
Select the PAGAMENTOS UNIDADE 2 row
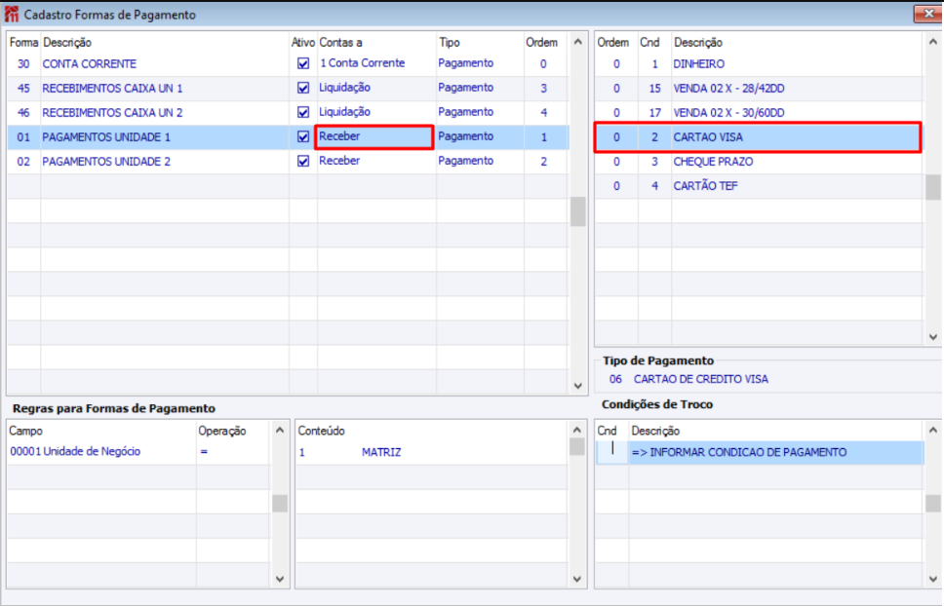pos(288,161)
